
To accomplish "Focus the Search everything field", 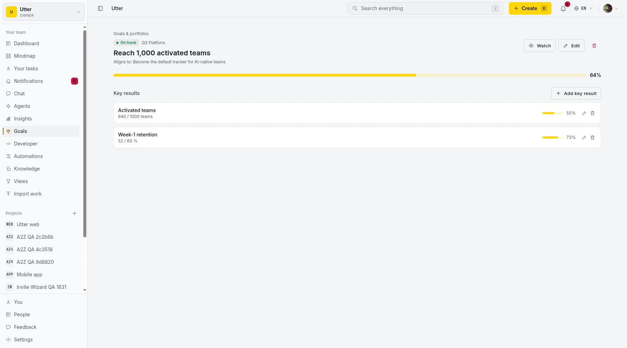I will 425,8.
